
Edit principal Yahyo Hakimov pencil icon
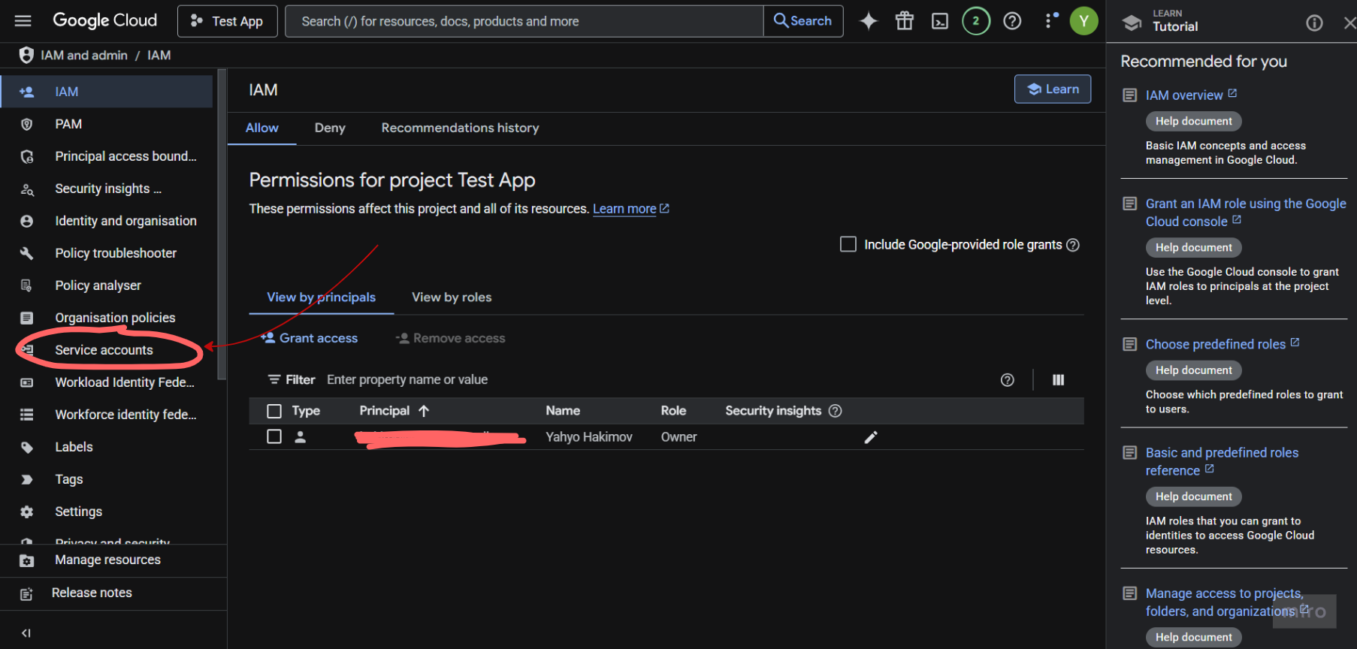tap(871, 437)
